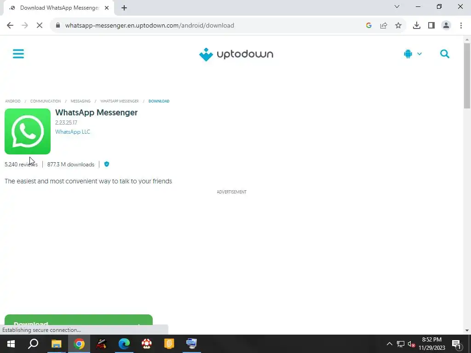The height and width of the screenshot is (353, 471).
Task: Go to the Messaging breadcrumb
Action: click(80, 101)
